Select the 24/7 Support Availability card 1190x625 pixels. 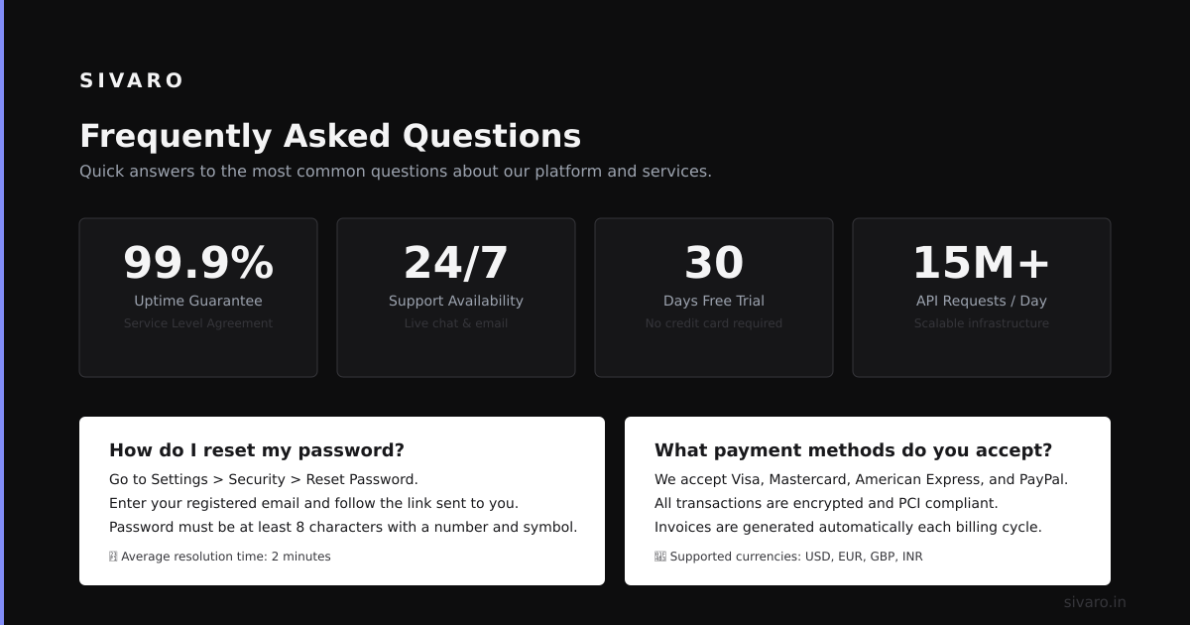click(x=456, y=298)
